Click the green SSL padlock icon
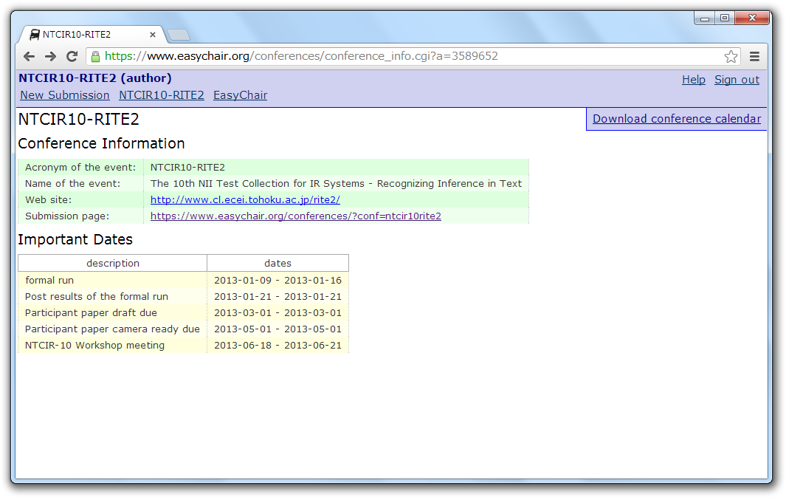Image resolution: width=786 pixels, height=497 pixels. click(95, 56)
